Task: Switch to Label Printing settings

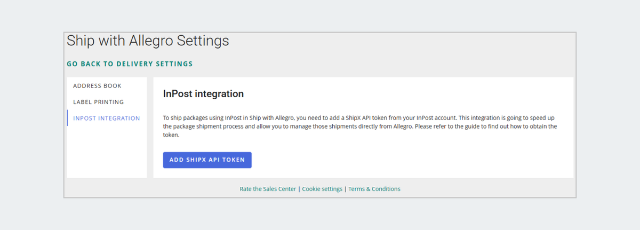Action: point(98,102)
